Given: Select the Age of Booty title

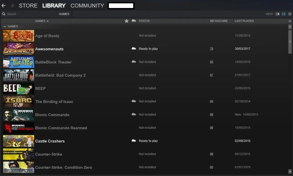Looking at the screenshot, I should 47,36.
